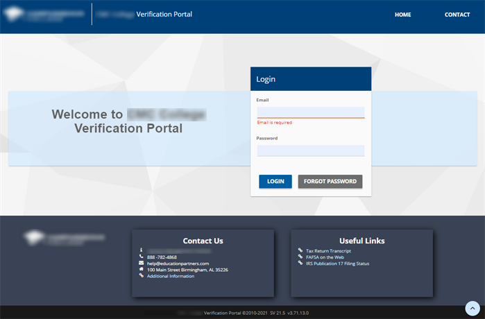This screenshot has width=485, height=319.
Task: Click the link icon beside FAFSA on the Web
Action: [x=300, y=257]
